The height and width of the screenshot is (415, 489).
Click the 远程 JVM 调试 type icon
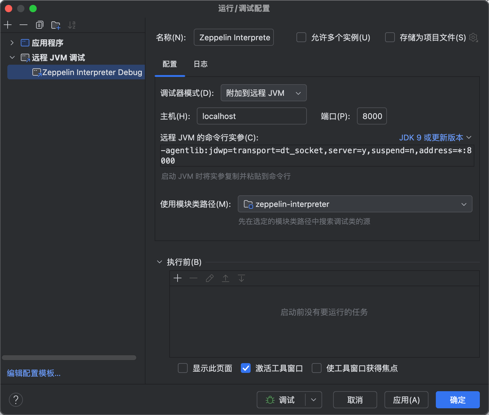click(25, 58)
